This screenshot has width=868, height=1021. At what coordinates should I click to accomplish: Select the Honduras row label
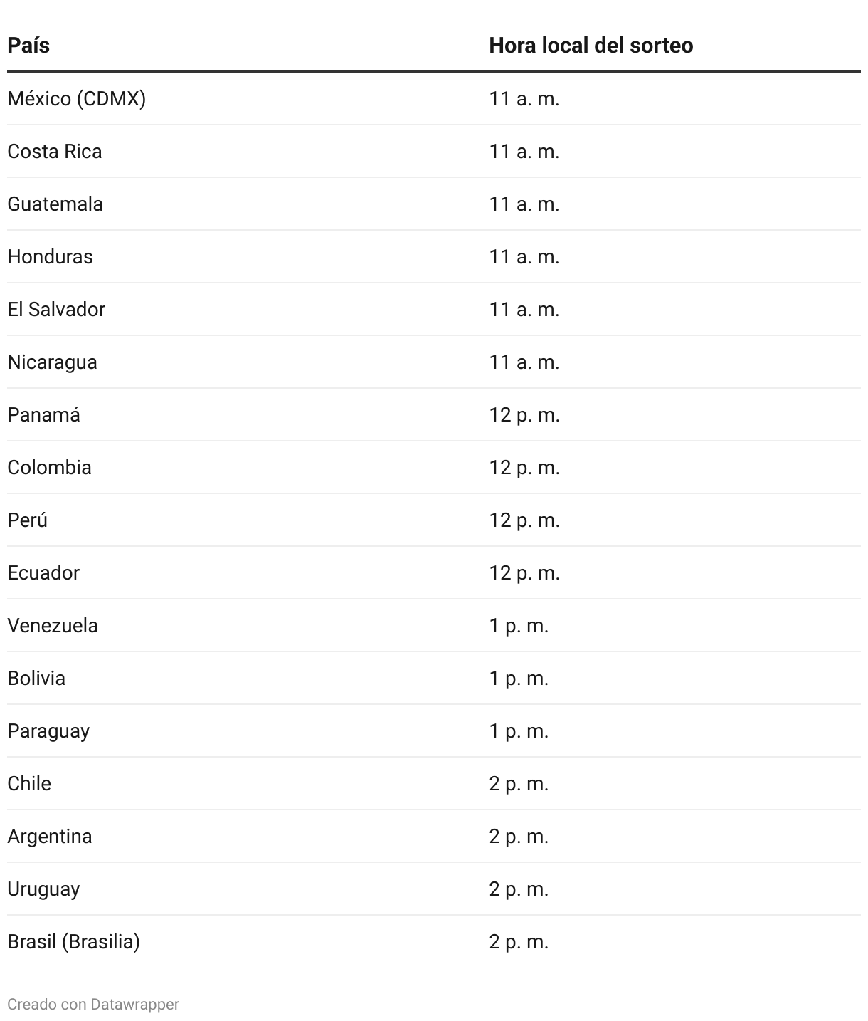point(50,256)
